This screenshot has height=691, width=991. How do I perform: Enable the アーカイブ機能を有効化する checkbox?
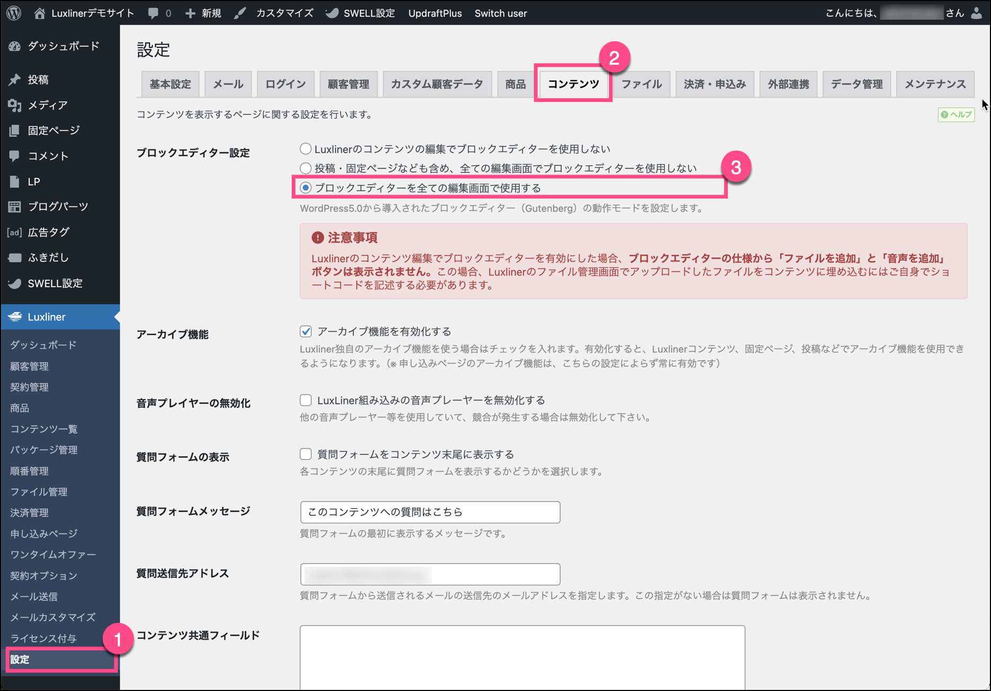pos(306,332)
